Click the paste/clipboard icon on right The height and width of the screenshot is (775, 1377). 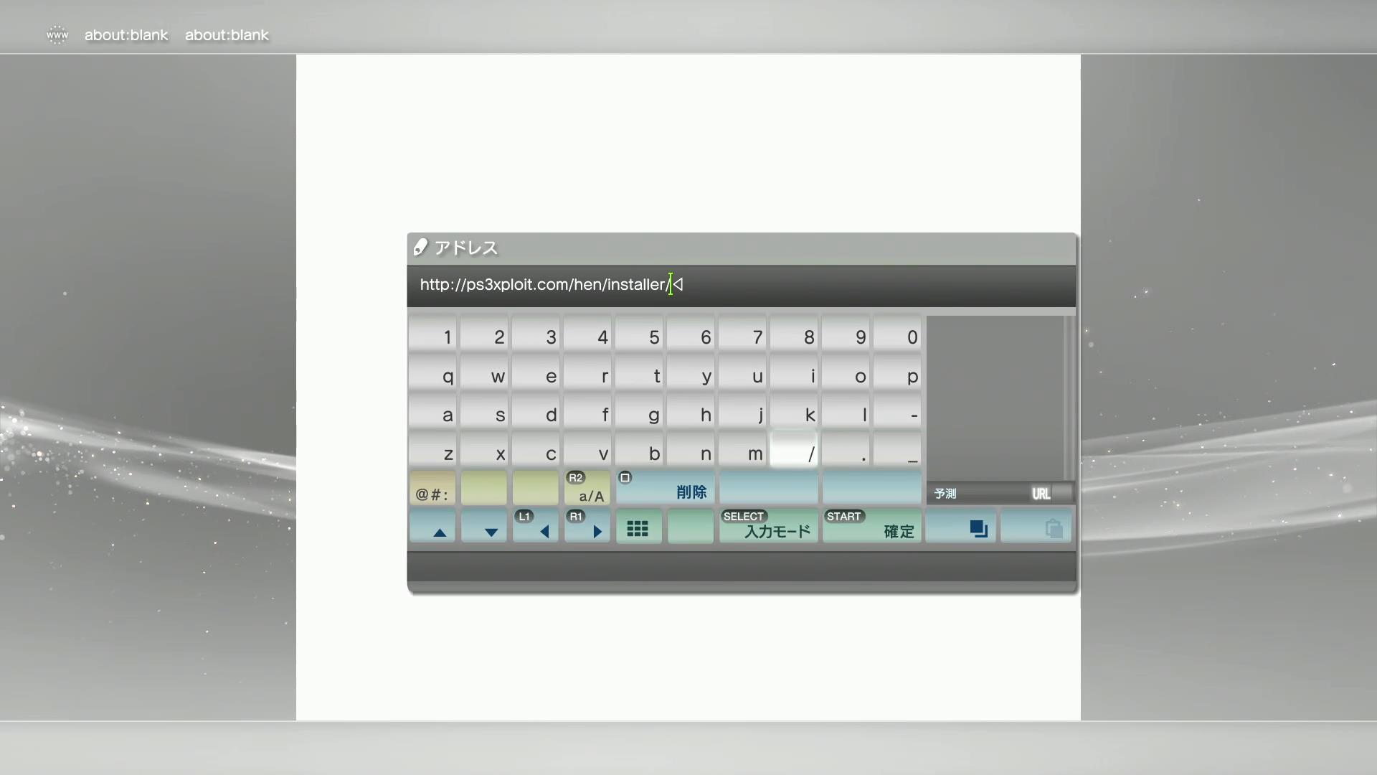1051,528
